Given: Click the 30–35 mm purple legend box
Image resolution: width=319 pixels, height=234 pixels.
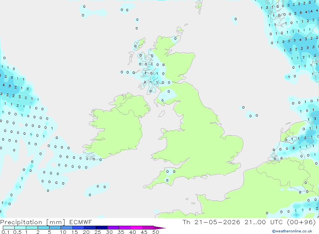Looking at the screenshot, I should pyautogui.click(x=113, y=228).
